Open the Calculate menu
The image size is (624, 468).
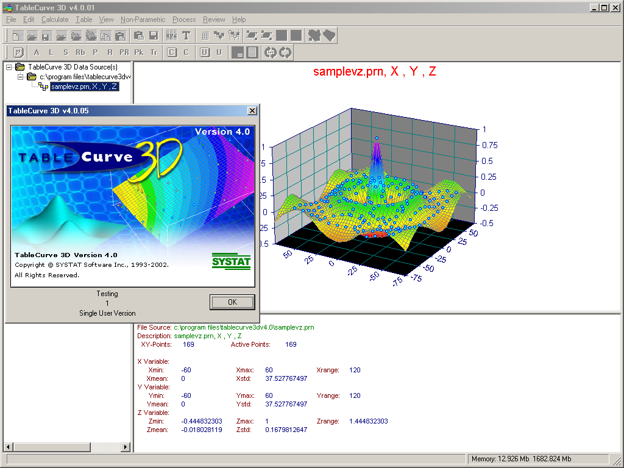(x=55, y=19)
